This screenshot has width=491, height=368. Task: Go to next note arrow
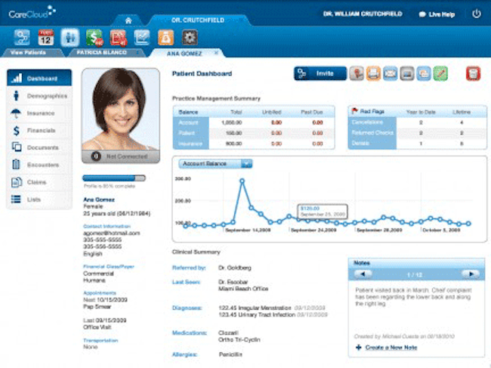[x=471, y=274]
